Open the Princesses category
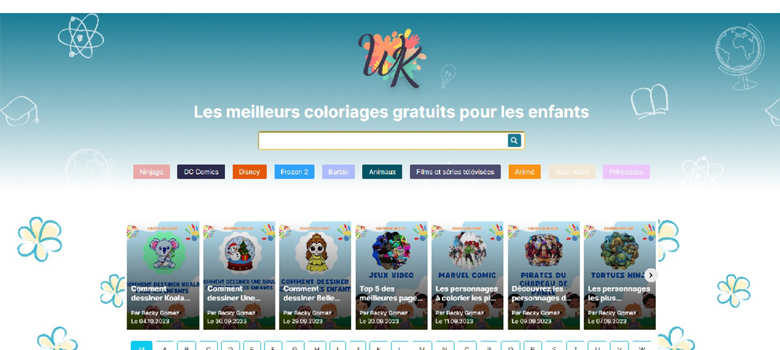Screen dimensions: 780x350 click(x=627, y=172)
